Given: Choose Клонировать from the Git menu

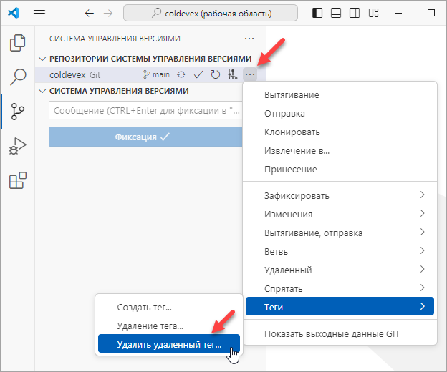Looking at the screenshot, I should point(292,132).
